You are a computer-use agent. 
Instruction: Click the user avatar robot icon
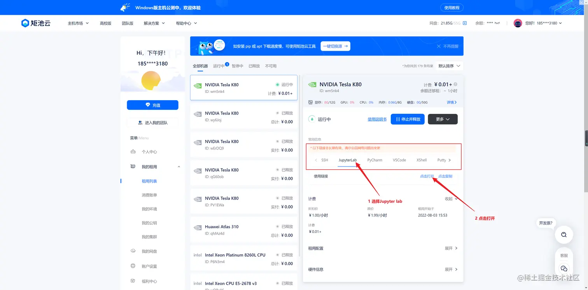pos(518,23)
